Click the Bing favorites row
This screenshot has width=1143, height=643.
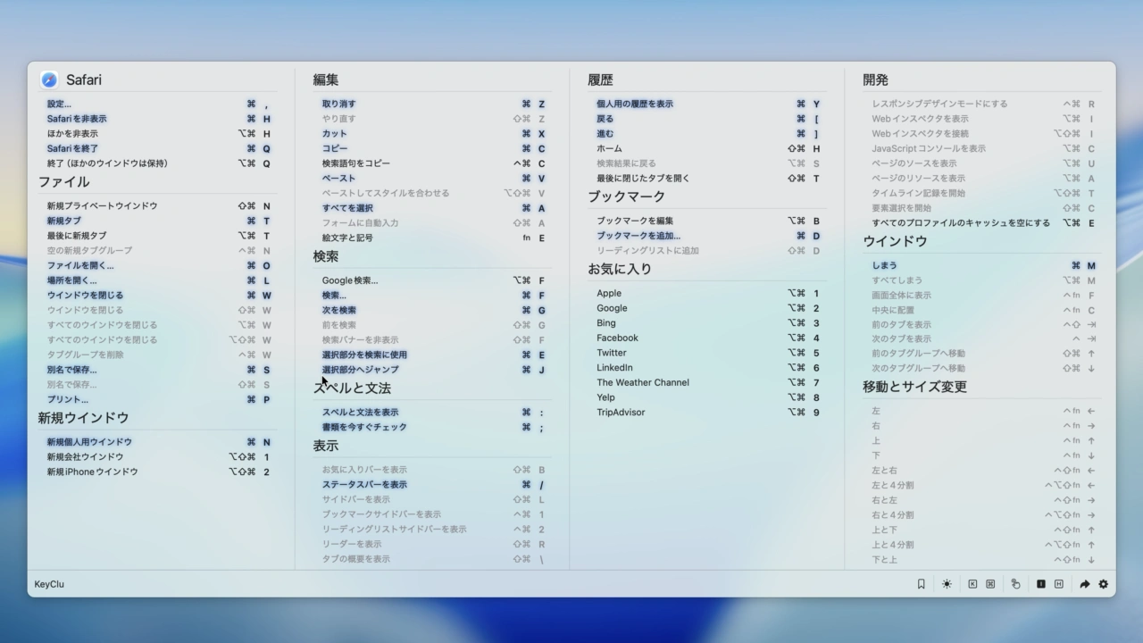tap(709, 322)
